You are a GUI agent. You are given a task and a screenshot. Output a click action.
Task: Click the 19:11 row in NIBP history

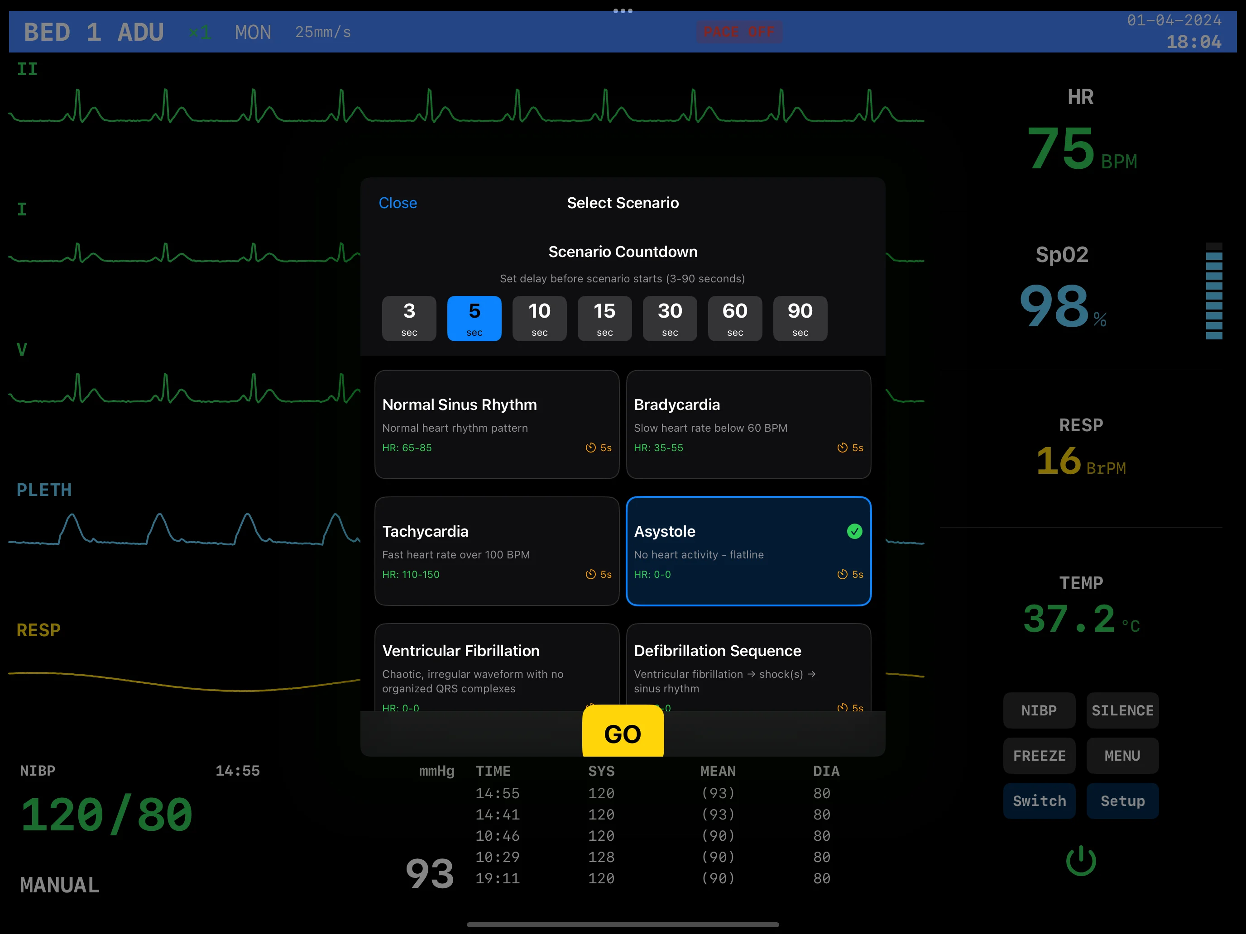653,878
